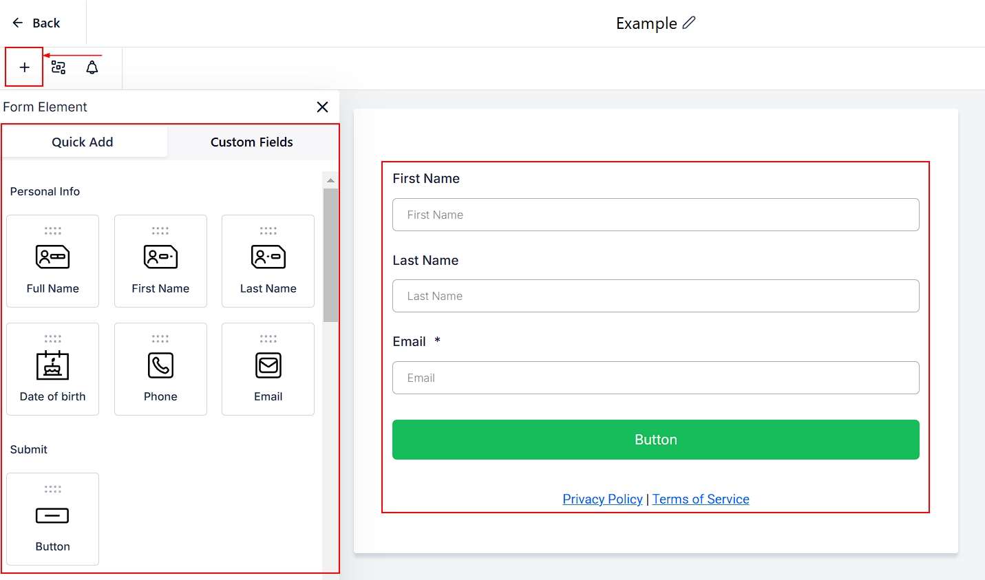Click the plus add element icon
This screenshot has height=580, width=985.
coord(24,67)
